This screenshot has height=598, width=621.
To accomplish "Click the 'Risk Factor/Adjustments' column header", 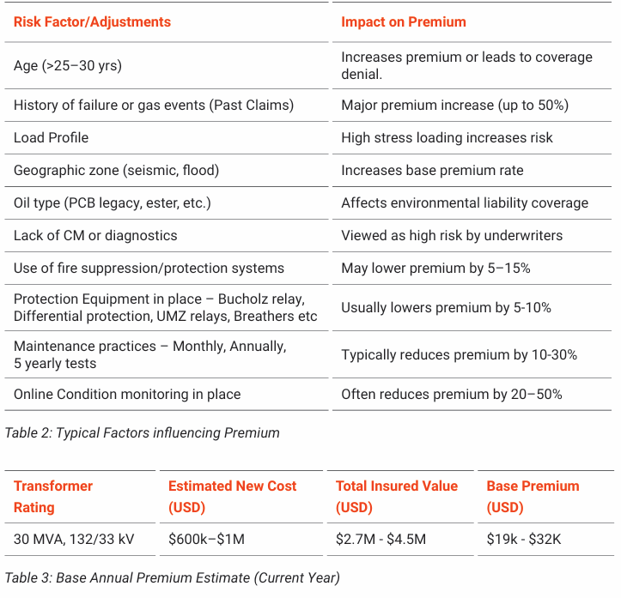I will (92, 22).
